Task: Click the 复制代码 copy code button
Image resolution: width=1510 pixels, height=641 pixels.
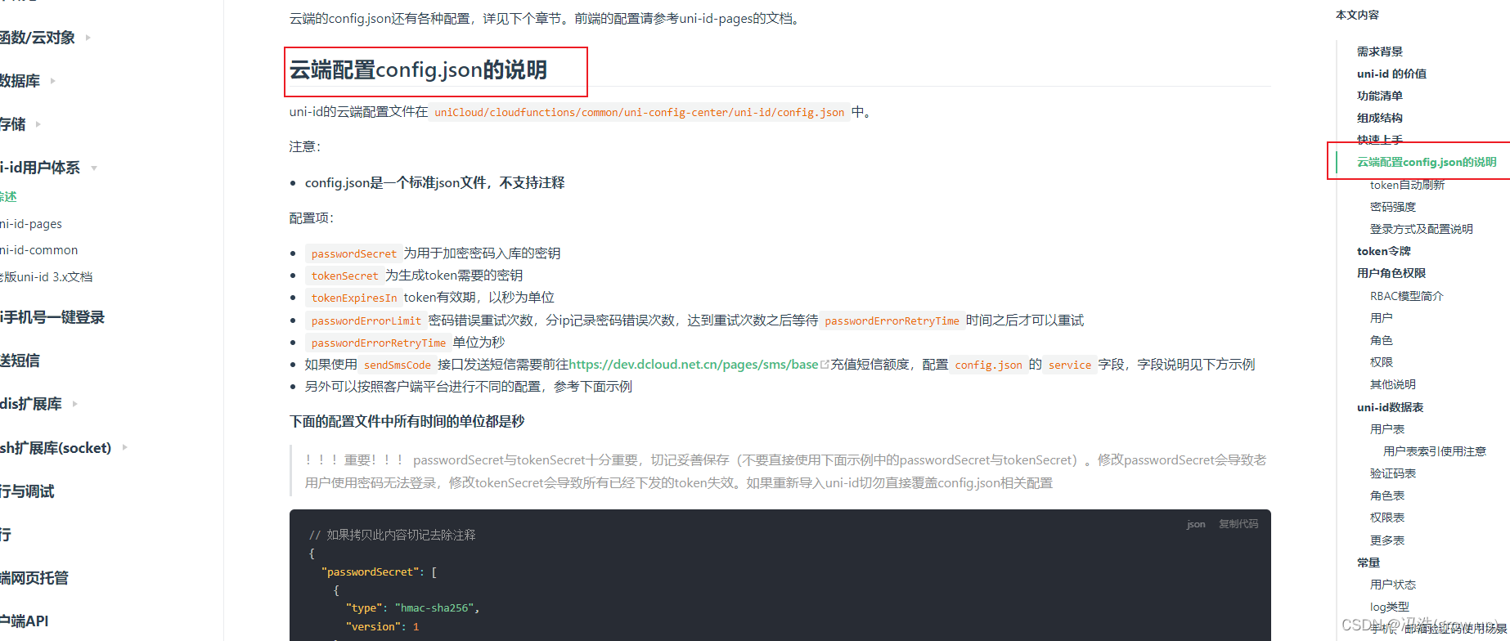Action: point(1238,524)
